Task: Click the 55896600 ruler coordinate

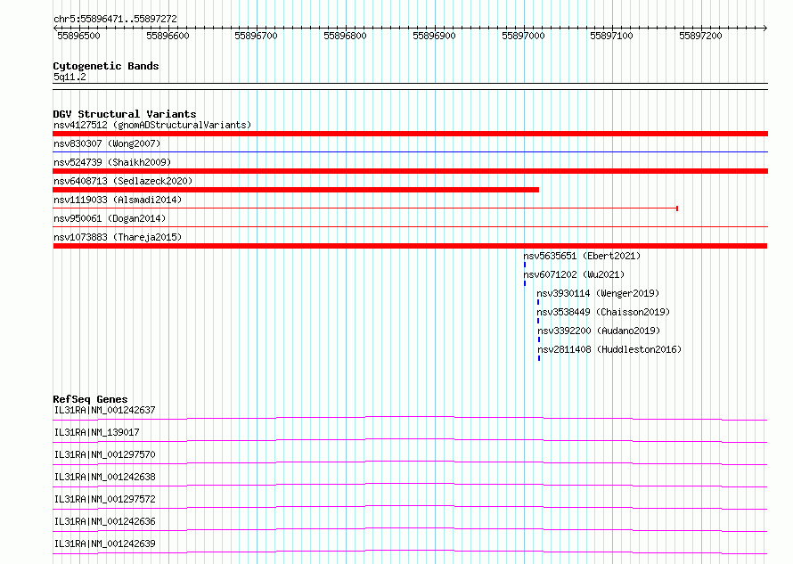Action: (x=168, y=36)
